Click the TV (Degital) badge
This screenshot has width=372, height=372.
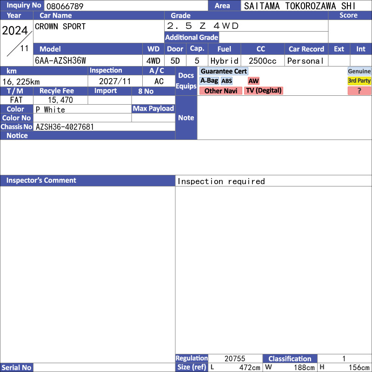[x=264, y=90]
